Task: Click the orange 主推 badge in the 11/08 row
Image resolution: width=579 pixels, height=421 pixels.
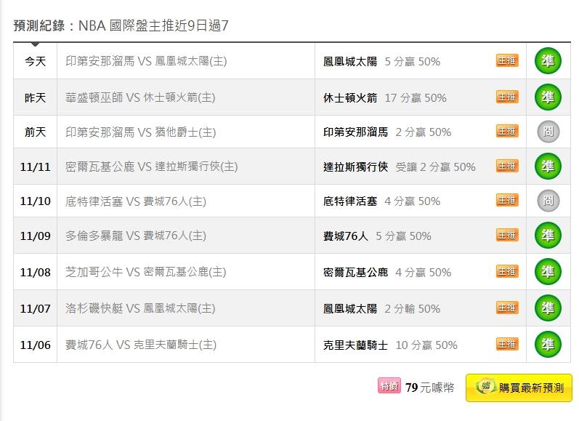Action: click(x=507, y=271)
